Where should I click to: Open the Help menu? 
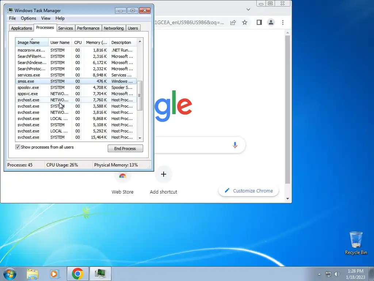pos(60,18)
